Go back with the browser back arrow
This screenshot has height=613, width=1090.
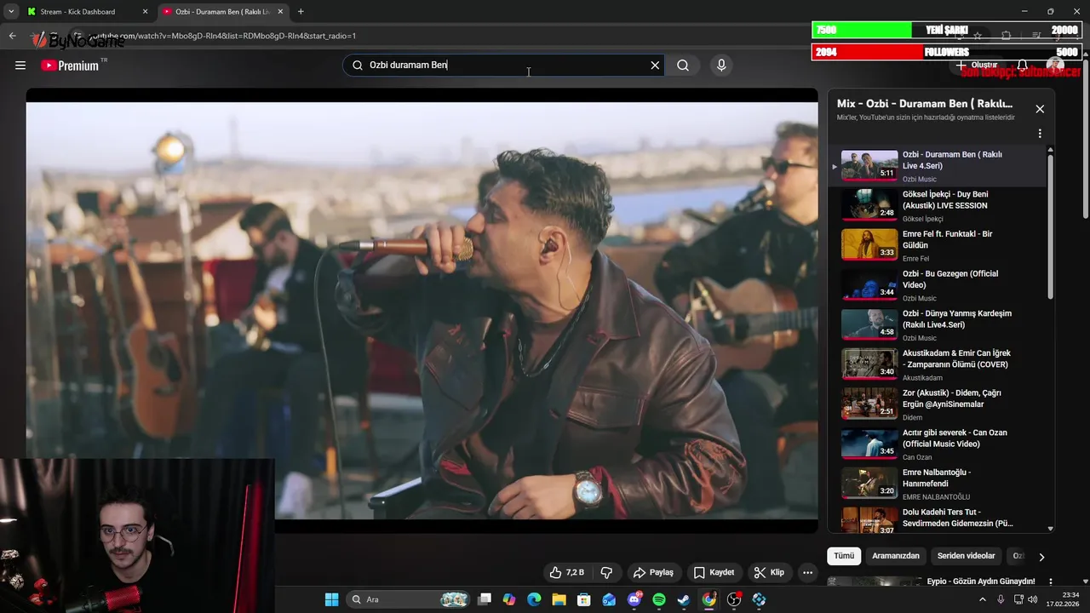tap(12, 36)
